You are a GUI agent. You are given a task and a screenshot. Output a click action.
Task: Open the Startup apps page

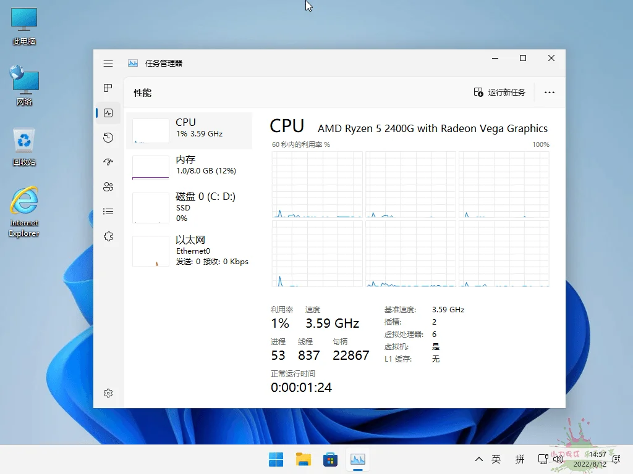click(108, 162)
